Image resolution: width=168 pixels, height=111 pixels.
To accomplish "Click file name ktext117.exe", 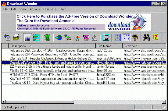I will click(x=106, y=79).
